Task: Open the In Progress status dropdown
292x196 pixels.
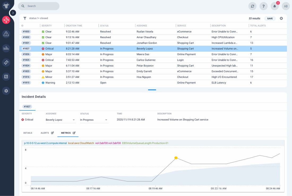Action: [94, 120]
